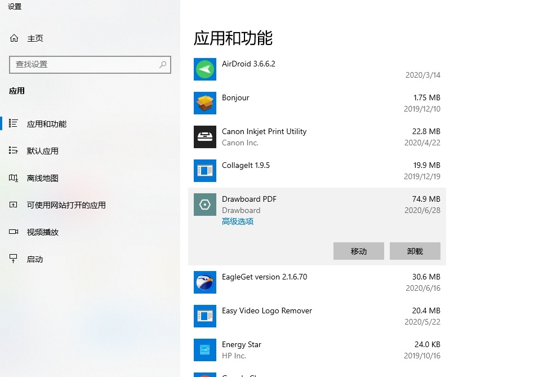This screenshot has width=543, height=377.
Task: Click the 30.6 MB size value
Action: pyautogui.click(x=426, y=277)
